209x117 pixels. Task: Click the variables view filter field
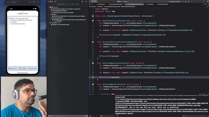(107, 116)
